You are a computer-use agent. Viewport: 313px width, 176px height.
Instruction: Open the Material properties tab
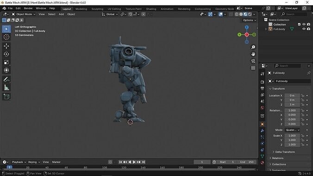pyautogui.click(x=262, y=163)
